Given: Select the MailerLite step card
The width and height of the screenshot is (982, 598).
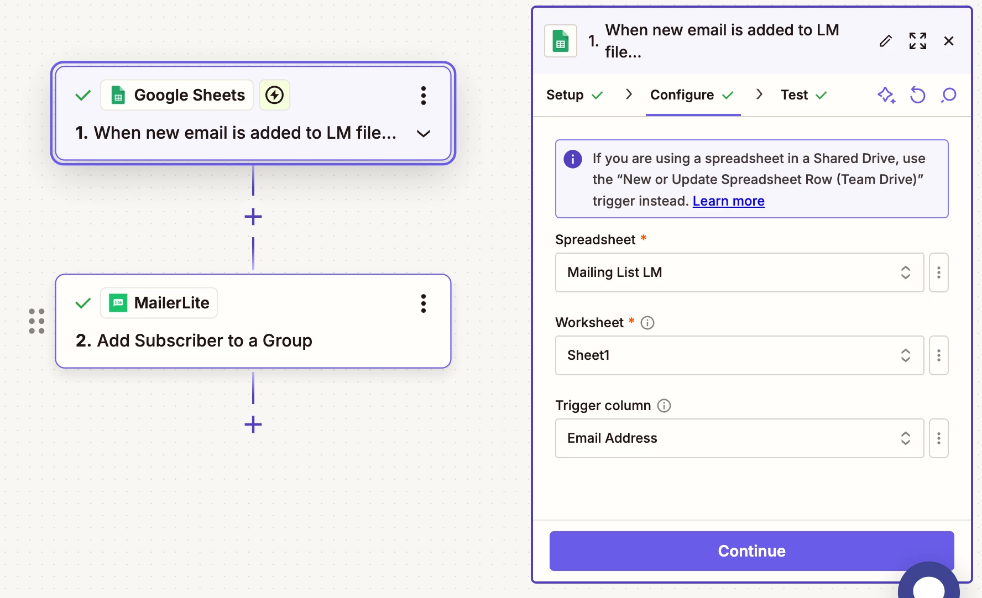Looking at the screenshot, I should pos(253,321).
